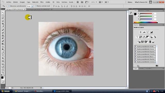This screenshot has height=93, width=165.
Task: Toggle clip-to-layer button in Ajustes panel
Action: pos(157,66)
